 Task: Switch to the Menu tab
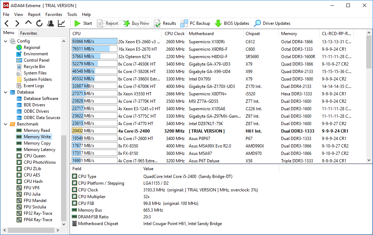click(x=9, y=33)
